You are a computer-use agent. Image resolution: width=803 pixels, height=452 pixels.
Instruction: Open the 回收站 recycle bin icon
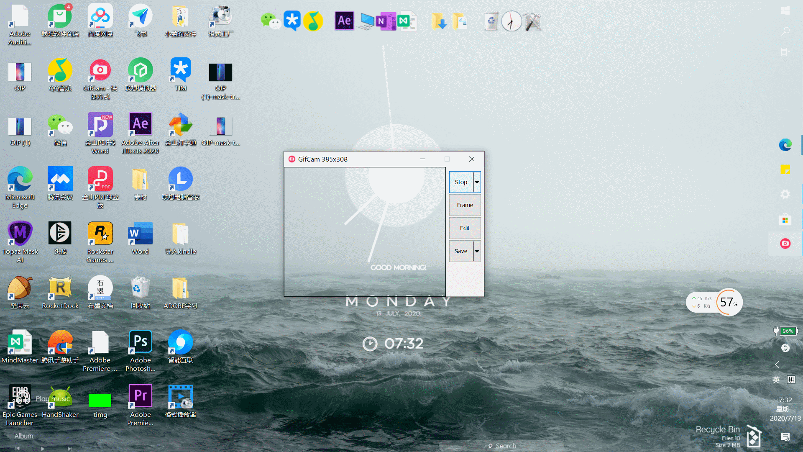[x=141, y=293]
